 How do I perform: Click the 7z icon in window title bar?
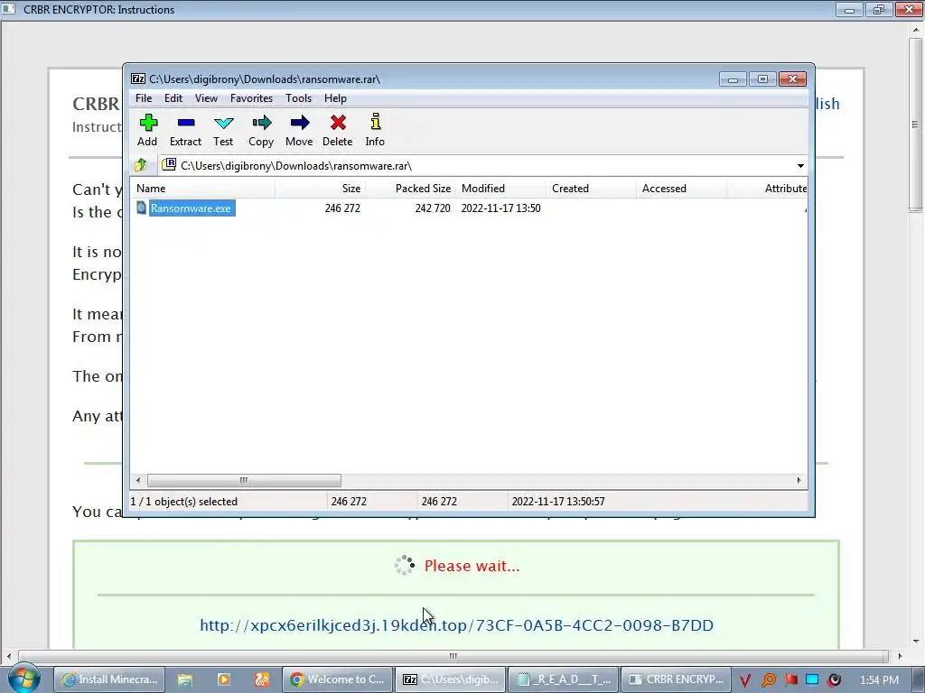coord(138,79)
